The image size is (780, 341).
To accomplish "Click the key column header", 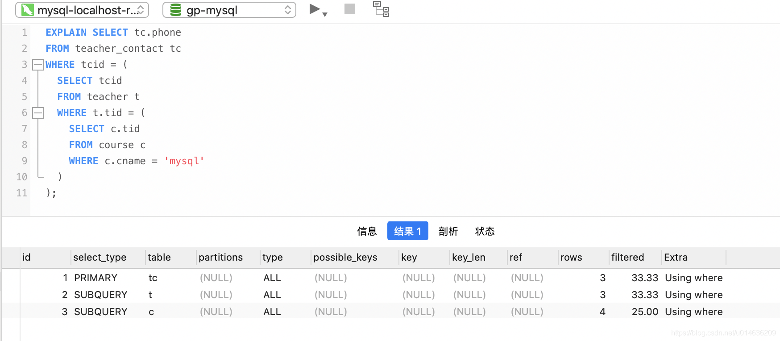I will click(425, 258).
